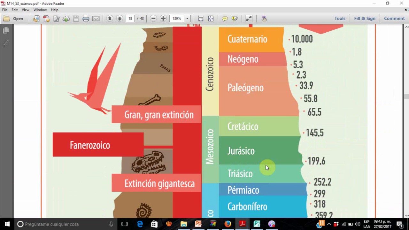Image resolution: width=409 pixels, height=230 pixels.
Task: Enable fullscreen reading mode
Action: pos(249,19)
